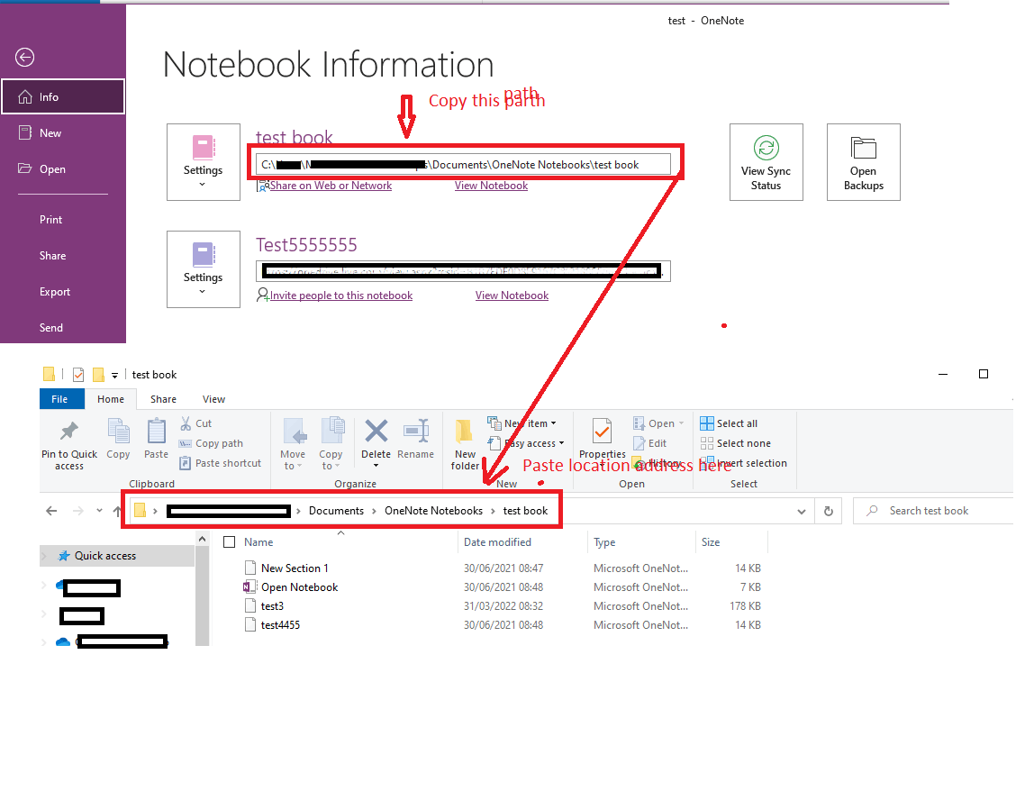This screenshot has height=791, width=1034.
Task: Switch to Share tab in Explorer ribbon
Action: (x=163, y=399)
